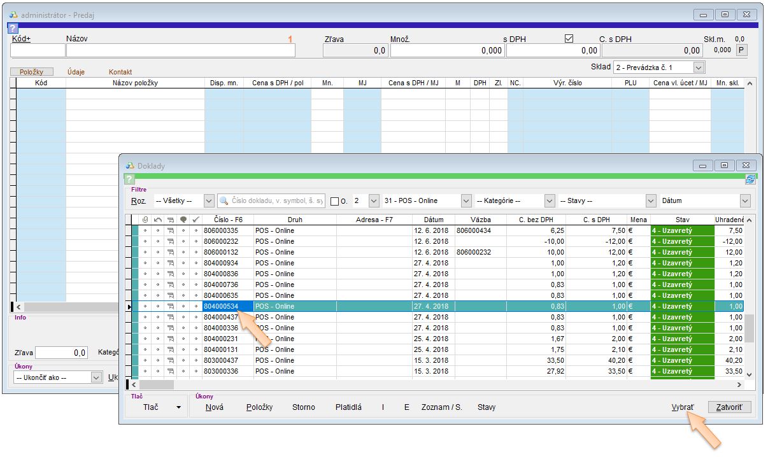Click the checkmark column header icon
This screenshot has width=768, height=457.
coord(196,220)
